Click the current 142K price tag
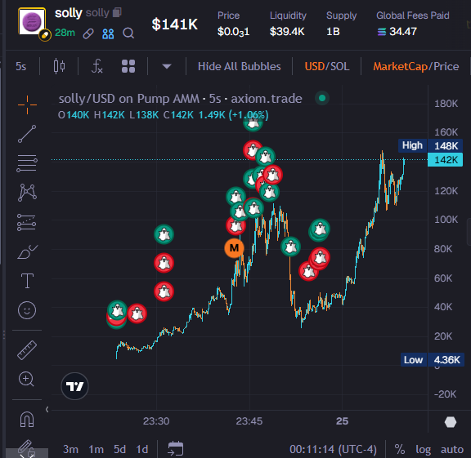 click(x=445, y=159)
